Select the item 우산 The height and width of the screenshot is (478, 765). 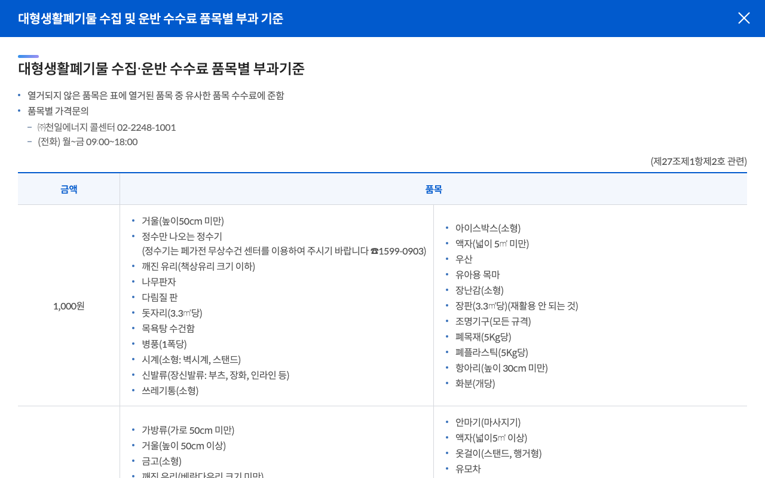[x=464, y=259]
